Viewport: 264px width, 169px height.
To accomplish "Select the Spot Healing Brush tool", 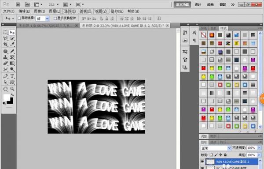I will [x=5, y=51].
